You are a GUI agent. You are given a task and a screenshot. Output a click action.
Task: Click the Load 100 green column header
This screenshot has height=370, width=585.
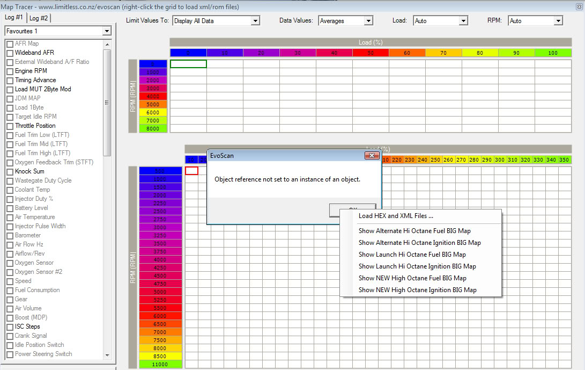click(x=553, y=53)
